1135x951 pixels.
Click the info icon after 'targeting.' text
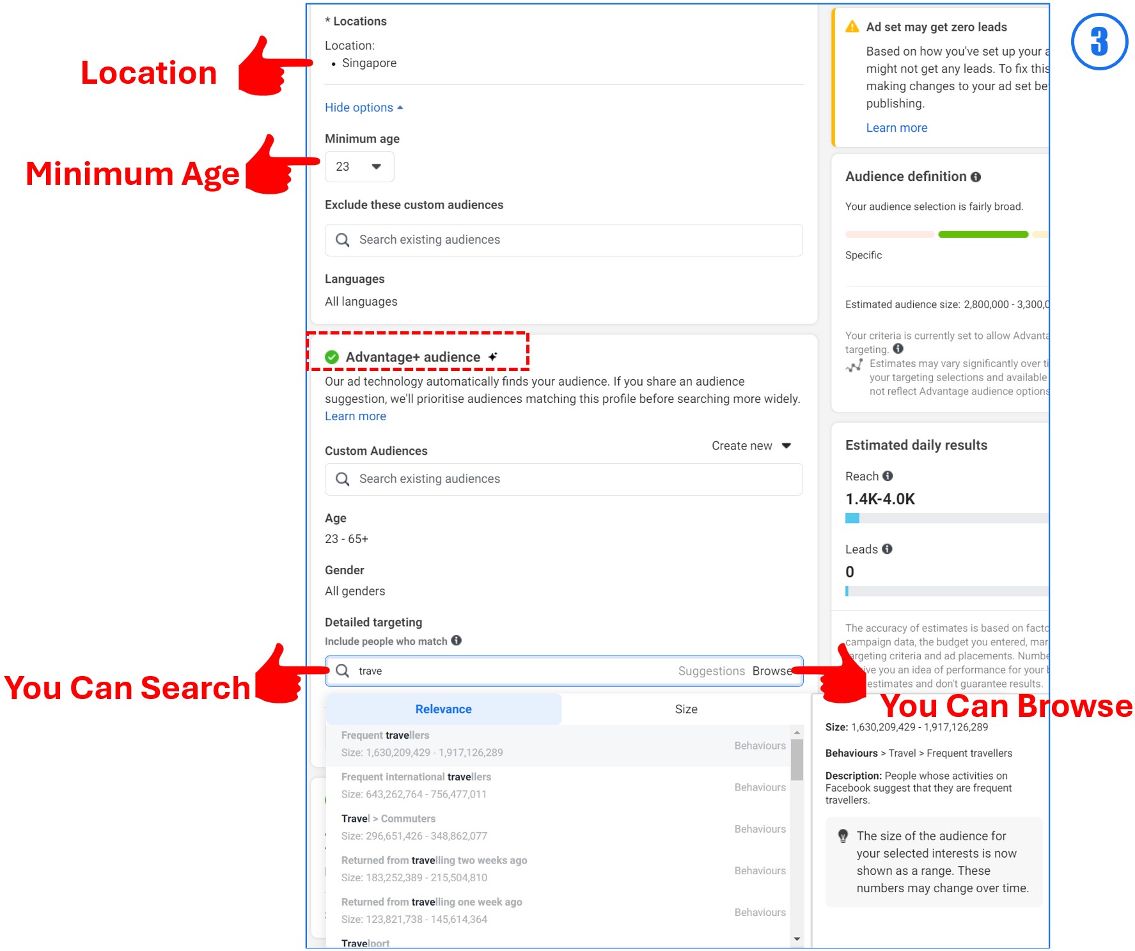898,349
